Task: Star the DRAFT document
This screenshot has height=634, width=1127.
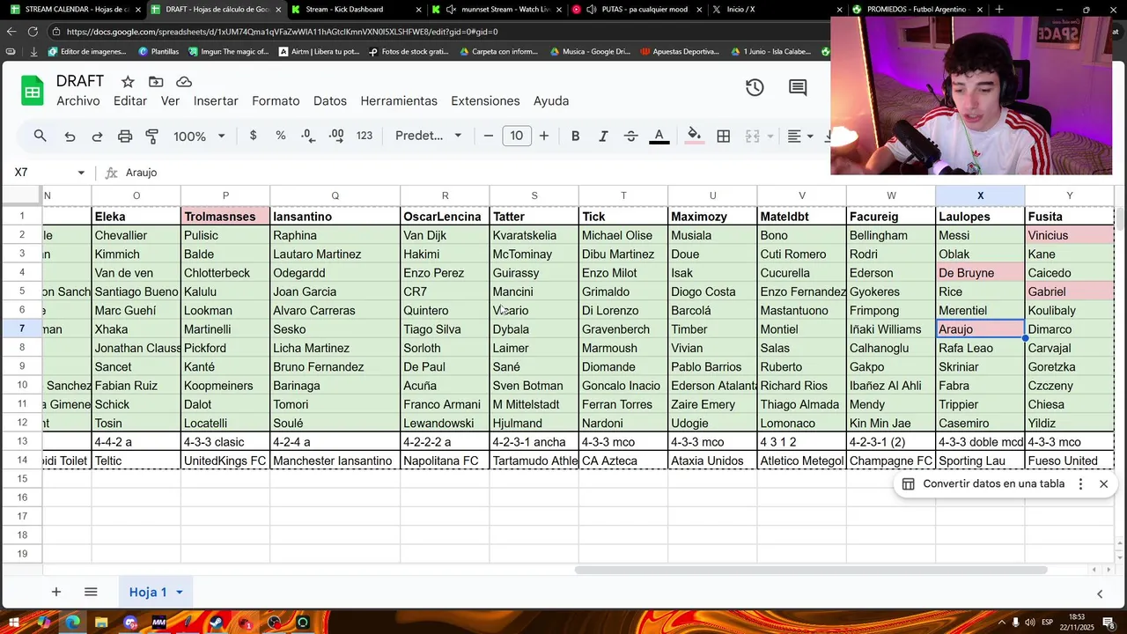Action: pos(128,81)
